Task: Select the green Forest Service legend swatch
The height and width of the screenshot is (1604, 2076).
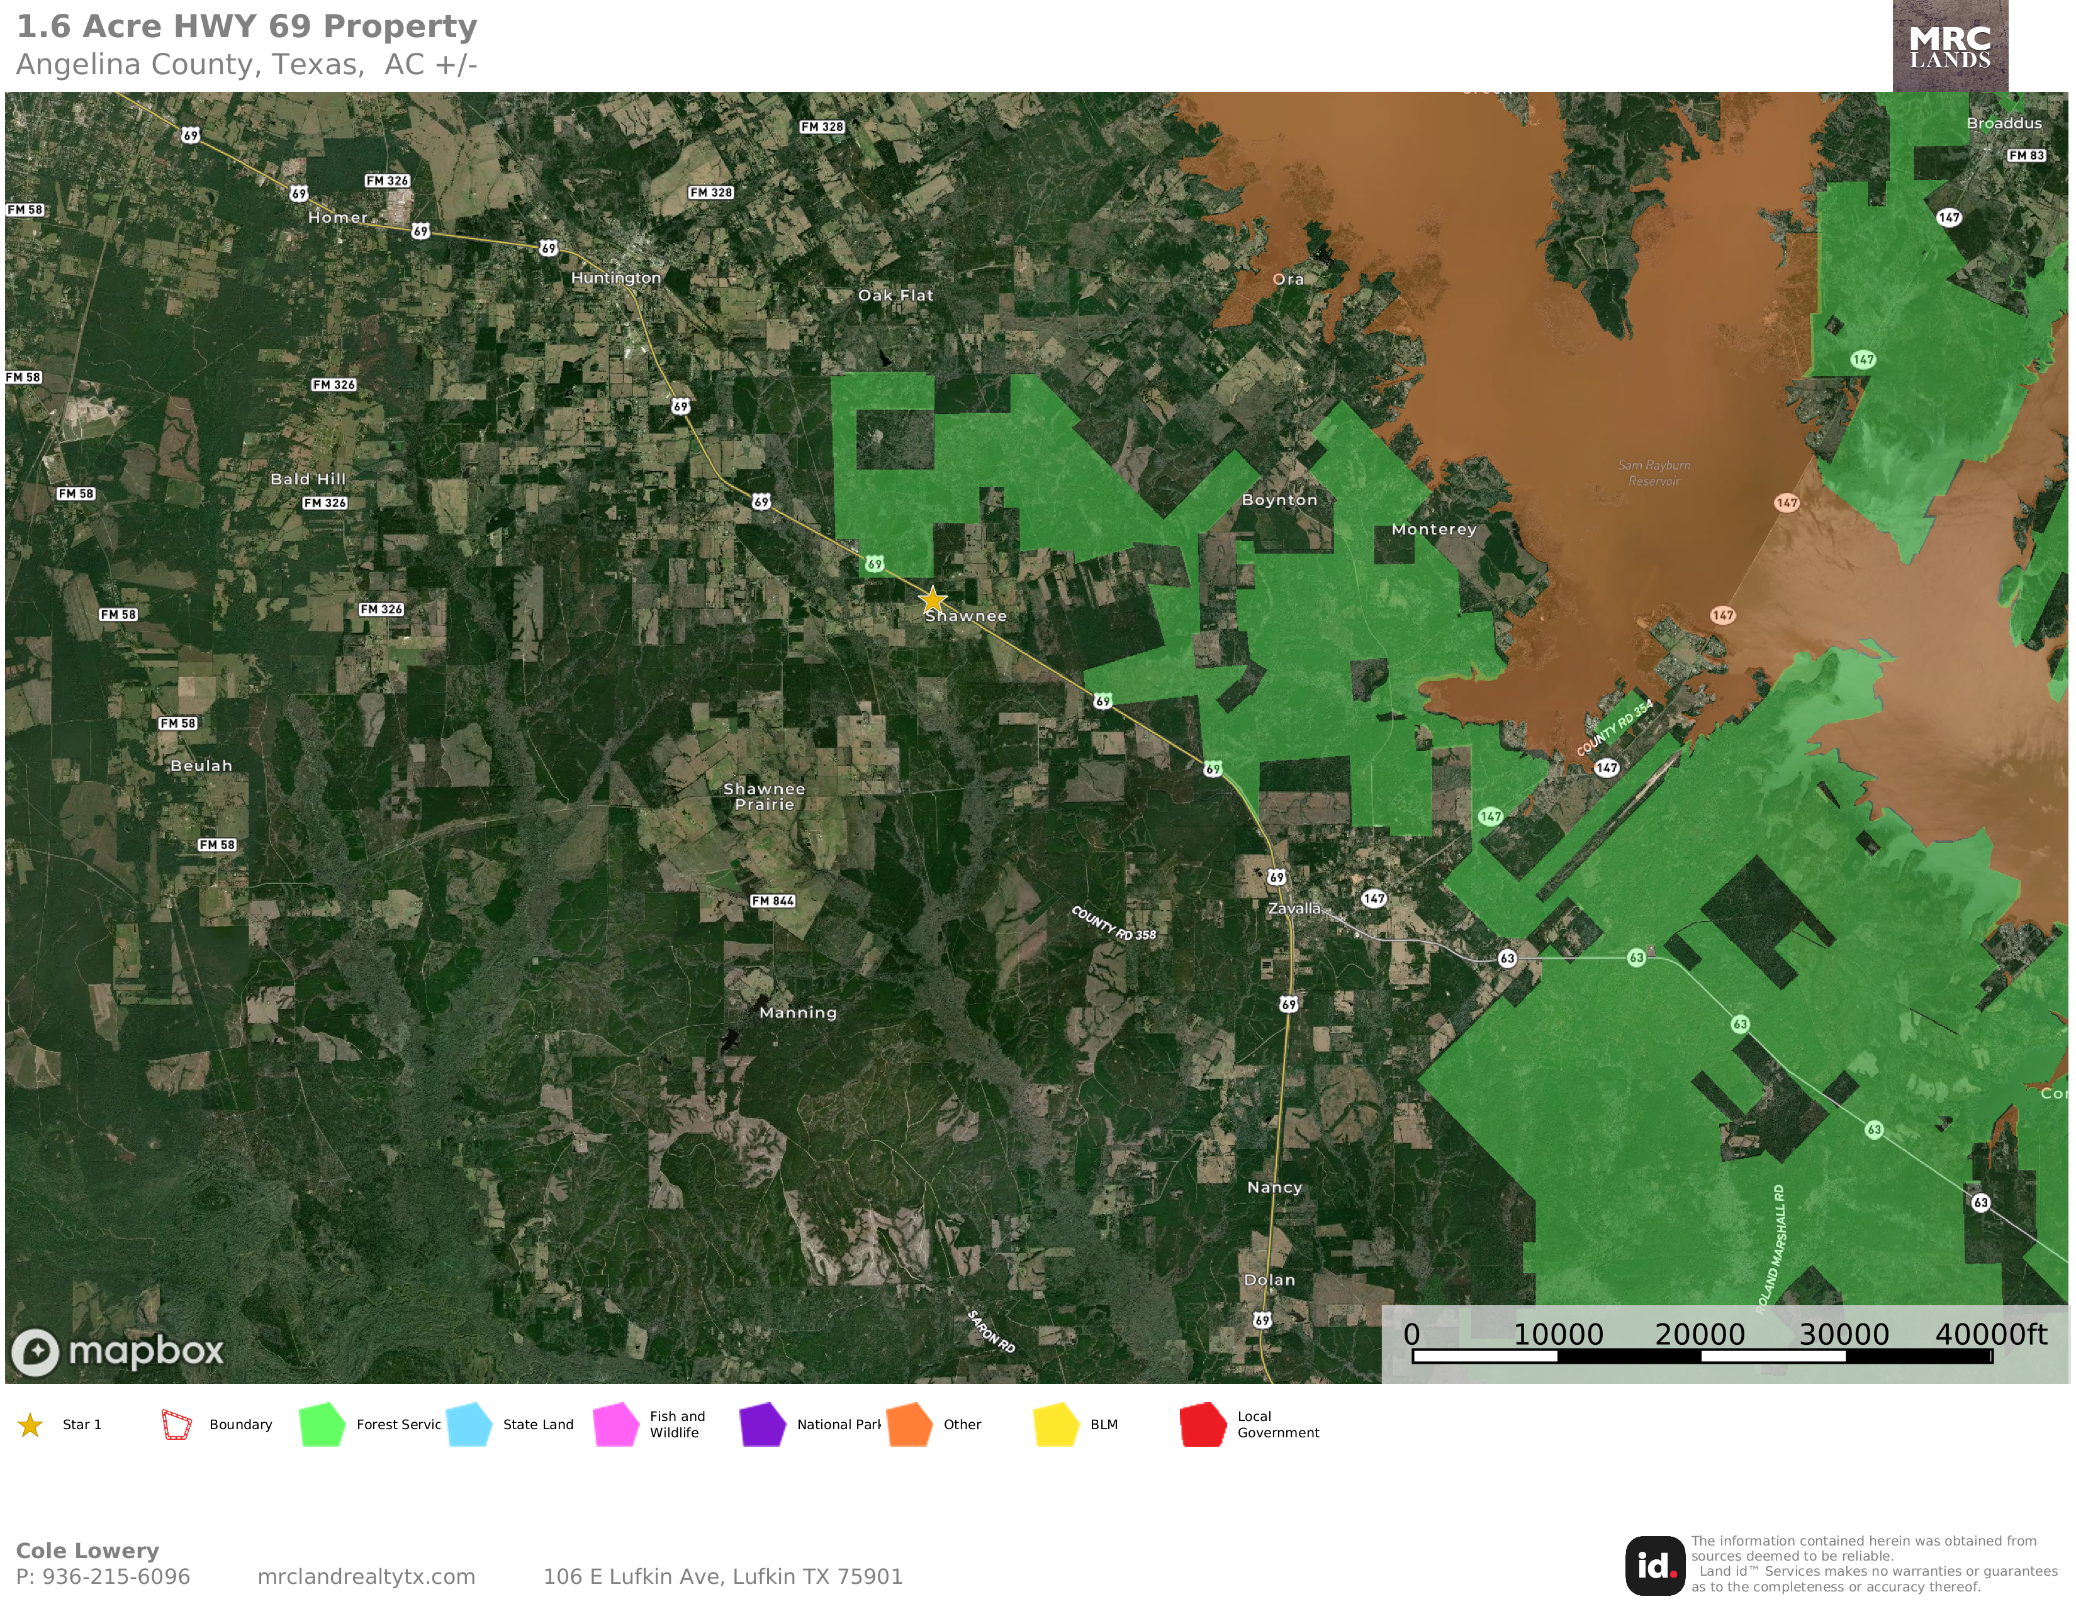Action: [x=322, y=1424]
